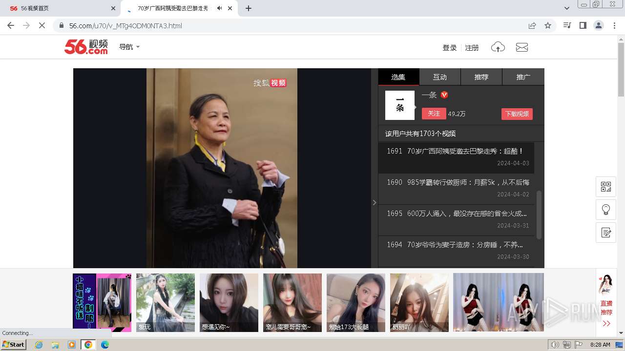Image resolution: width=625 pixels, height=351 pixels.
Task: Open the 宠儿需要哥哥宠~ live thumbnail
Action: coord(292,303)
